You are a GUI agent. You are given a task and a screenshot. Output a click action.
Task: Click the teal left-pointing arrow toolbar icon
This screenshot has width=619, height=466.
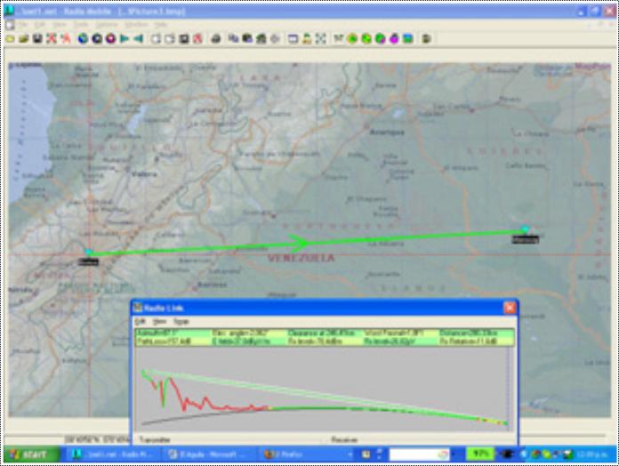point(138,39)
